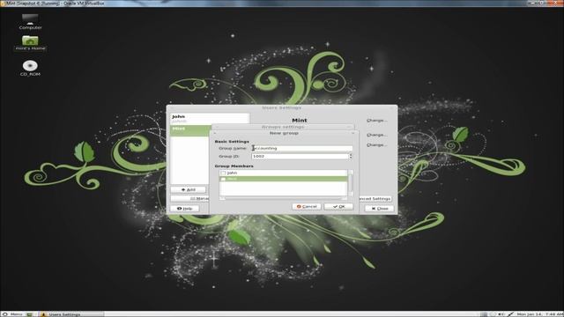
Task: Click the Advanced Settings button
Action: [375, 198]
